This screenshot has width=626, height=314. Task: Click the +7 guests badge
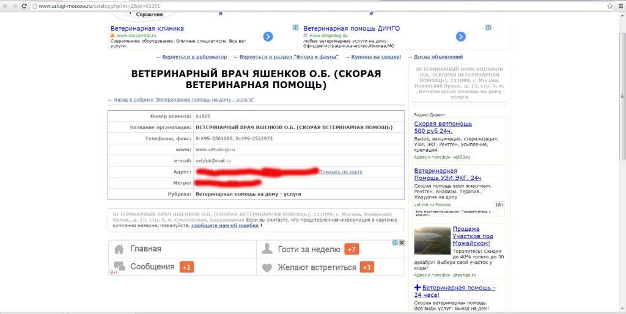352,249
